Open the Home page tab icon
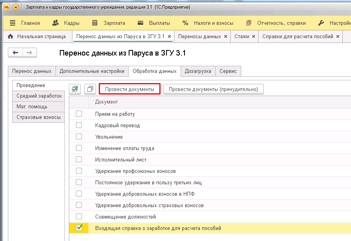The width and height of the screenshot is (351, 241). 11,37
